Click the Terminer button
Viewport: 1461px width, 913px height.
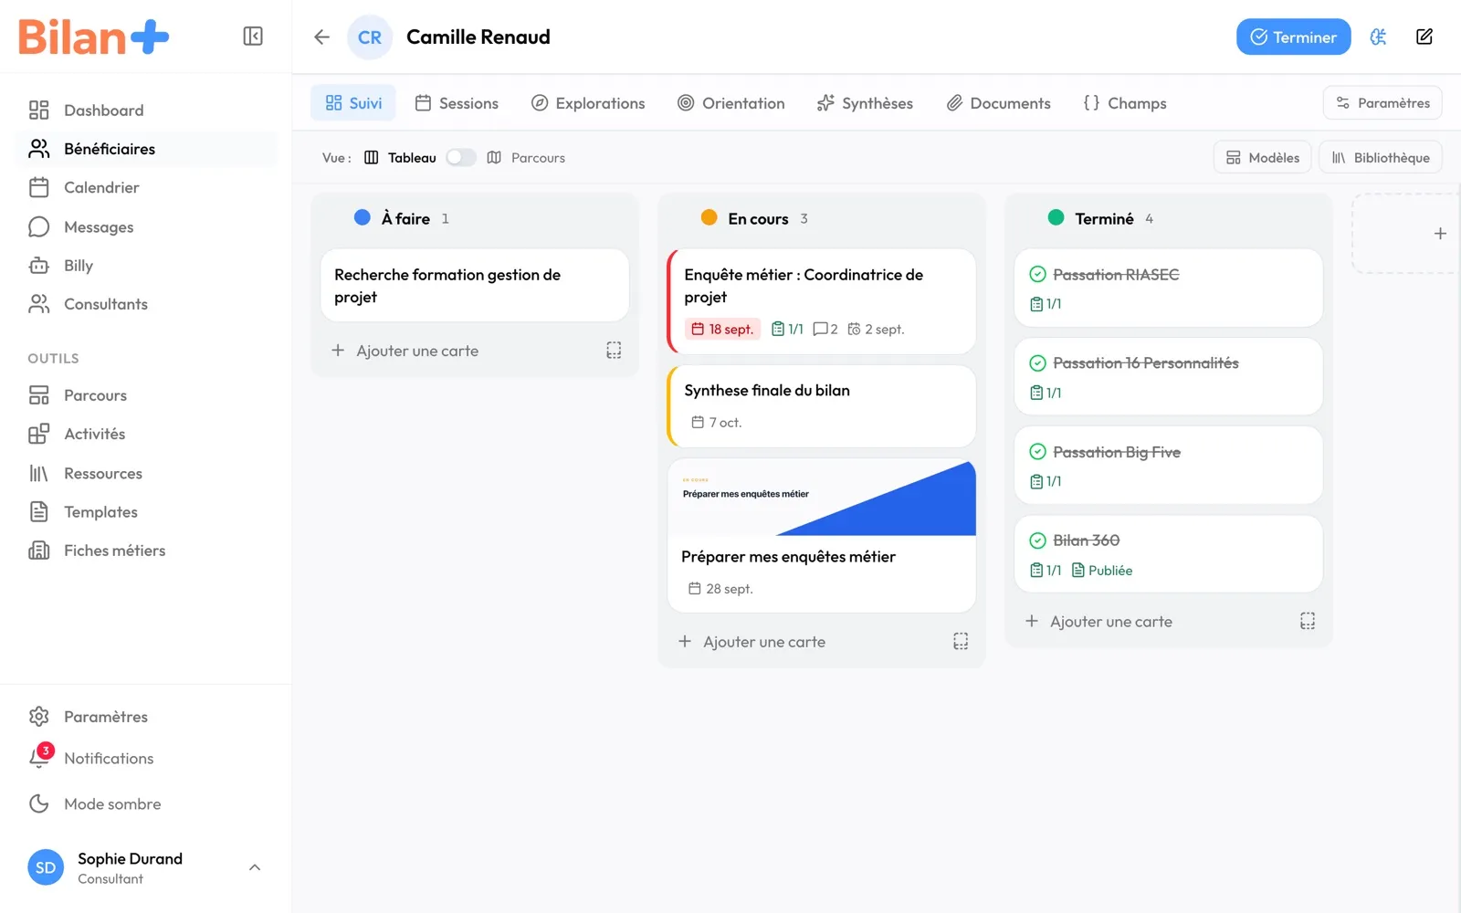pyautogui.click(x=1293, y=37)
